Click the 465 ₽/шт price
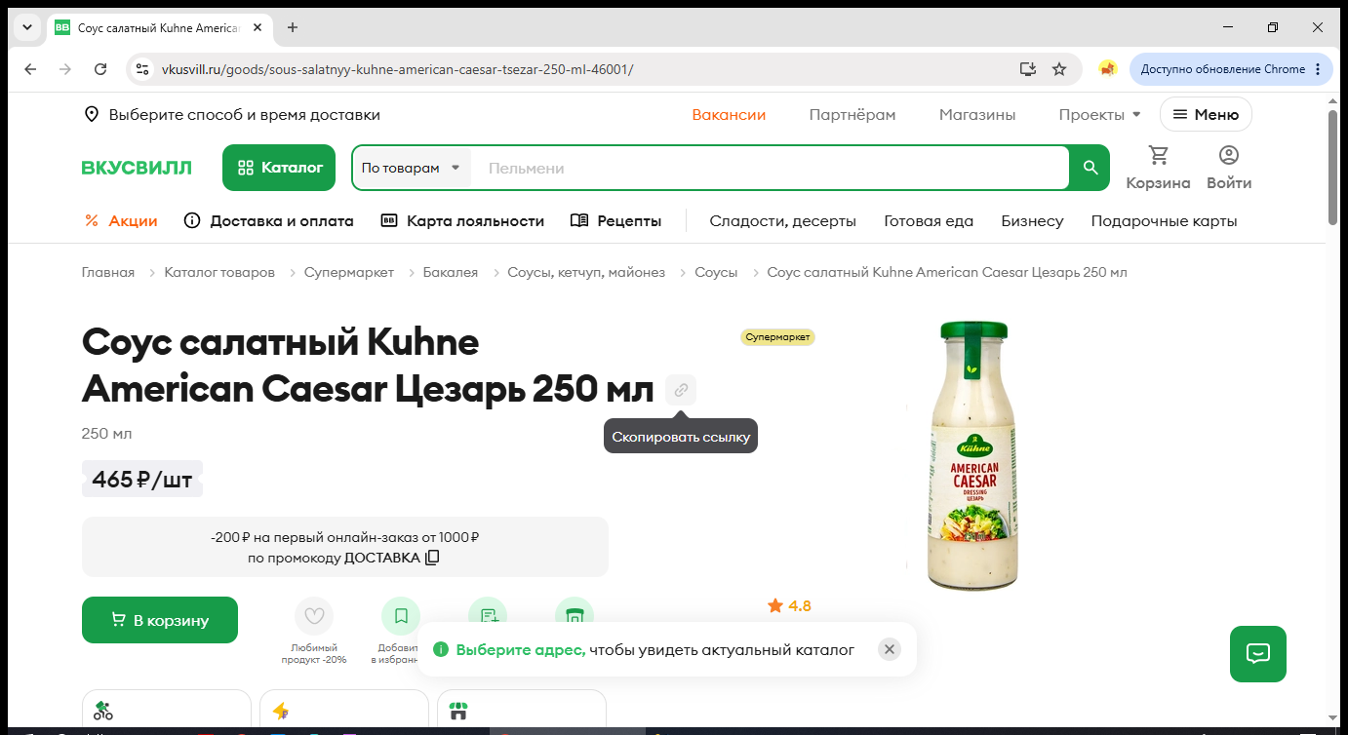Image resolution: width=1348 pixels, height=735 pixels. pos(142,480)
